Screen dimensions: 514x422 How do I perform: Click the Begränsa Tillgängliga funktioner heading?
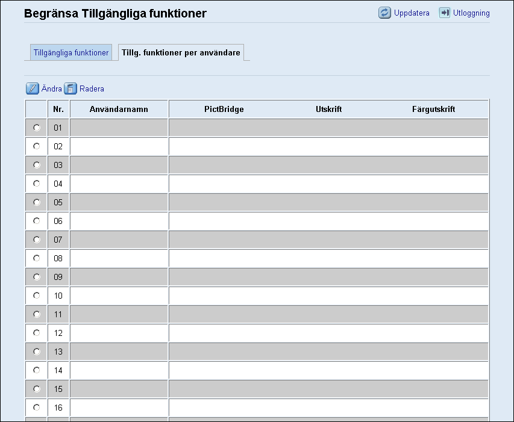[x=115, y=13]
